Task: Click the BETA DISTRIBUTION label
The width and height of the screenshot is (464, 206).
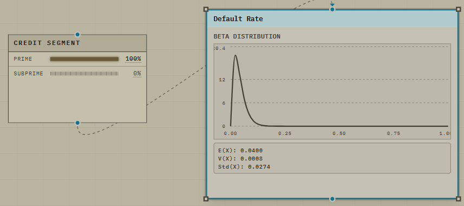Action: 247,36
